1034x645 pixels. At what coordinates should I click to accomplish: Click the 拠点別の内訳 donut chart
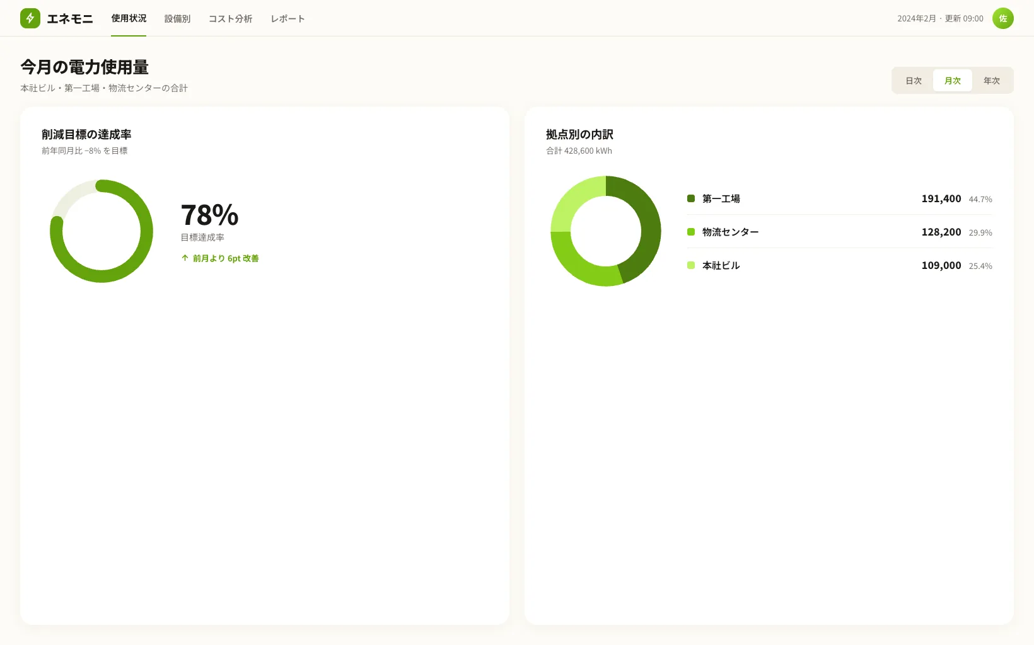(606, 231)
